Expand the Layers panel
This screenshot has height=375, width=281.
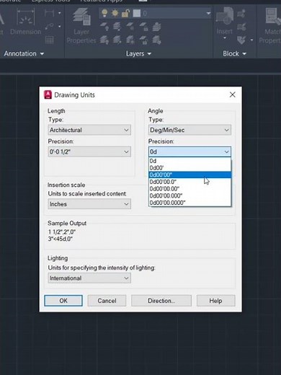tap(138, 53)
